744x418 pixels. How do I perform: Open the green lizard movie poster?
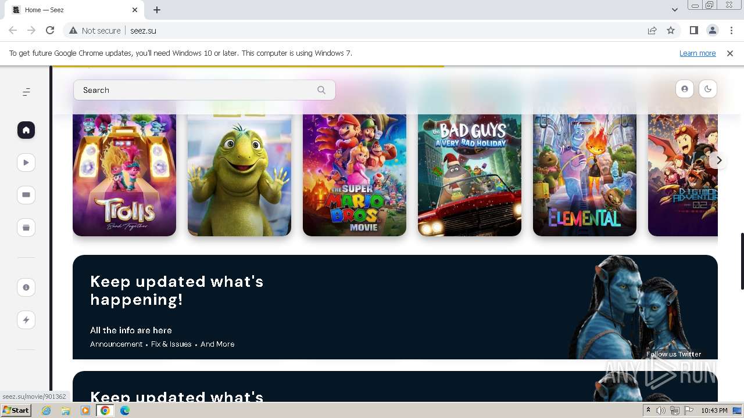[239, 168]
